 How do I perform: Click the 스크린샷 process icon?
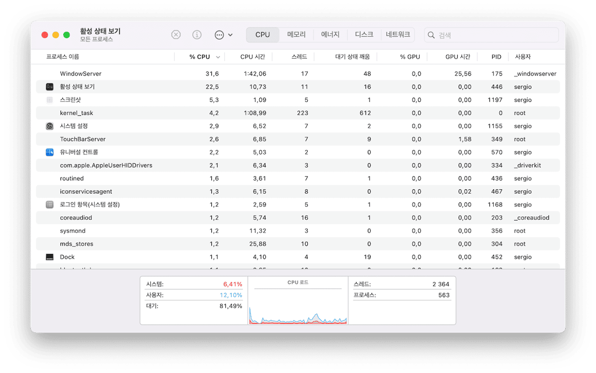(50, 100)
